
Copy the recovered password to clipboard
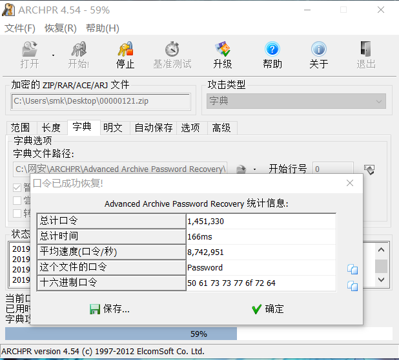click(x=353, y=269)
